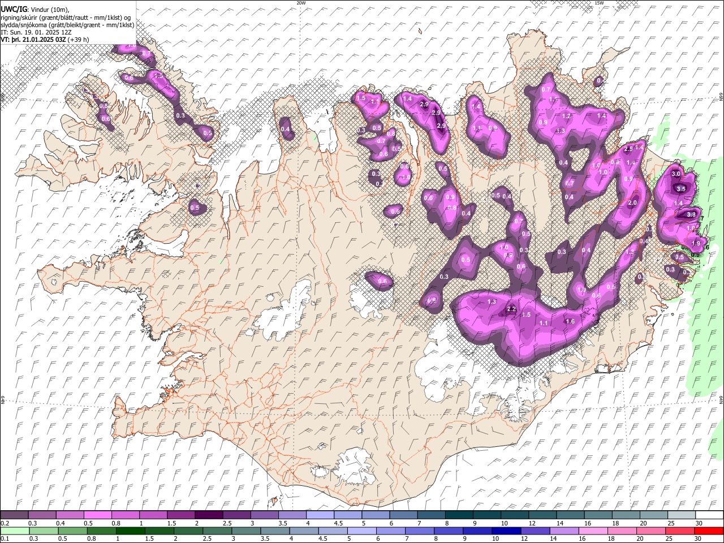The height and width of the screenshot is (543, 724).
Task: Select the bright red swatch after 30
Action: (x=709, y=531)
